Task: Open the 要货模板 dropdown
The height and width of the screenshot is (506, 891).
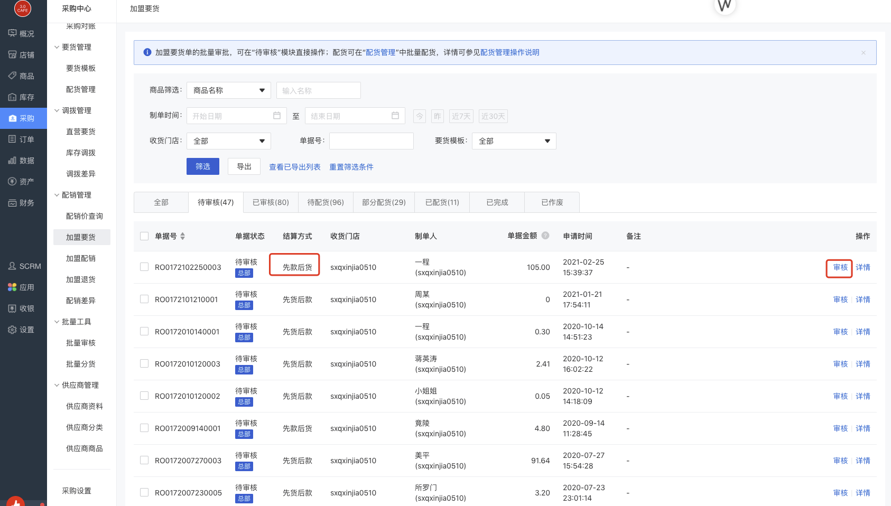Action: coord(514,141)
